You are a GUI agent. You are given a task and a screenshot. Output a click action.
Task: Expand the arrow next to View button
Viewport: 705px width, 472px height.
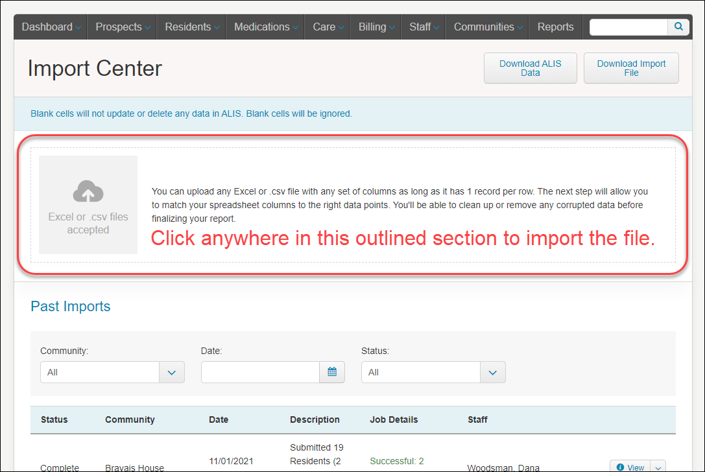(x=658, y=467)
